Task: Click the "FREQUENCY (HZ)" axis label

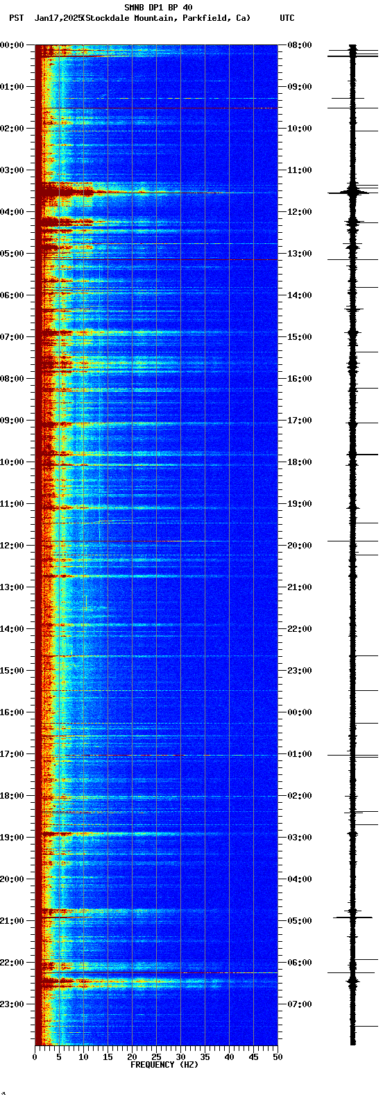Action: [x=164, y=1065]
